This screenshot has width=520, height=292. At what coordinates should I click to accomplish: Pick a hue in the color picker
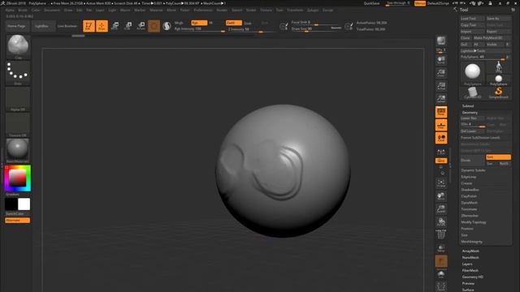click(18, 178)
